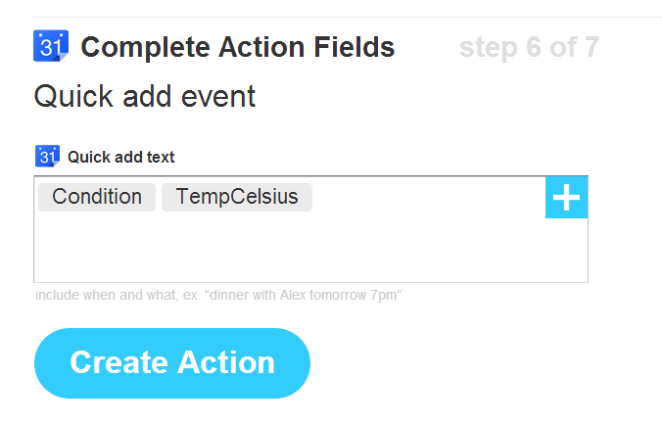Click small calendar icon beside Quick add text
This screenshot has height=426, width=662.
coord(47,156)
